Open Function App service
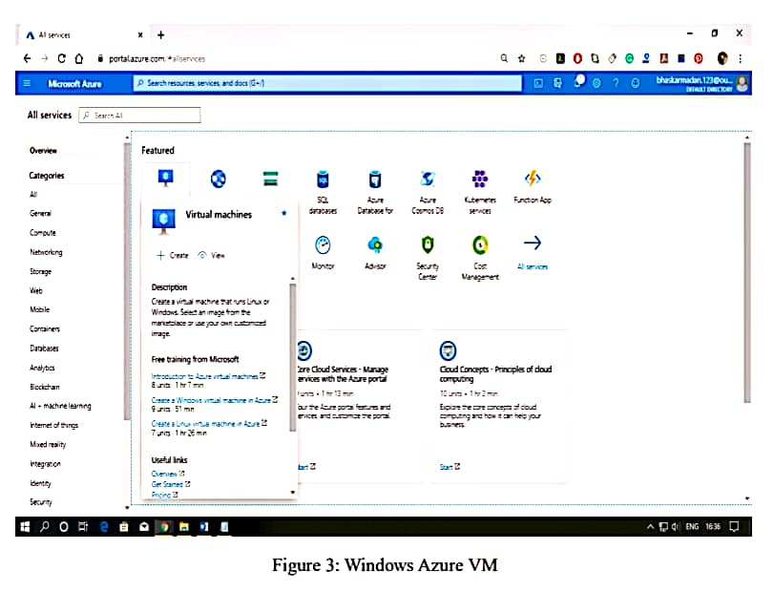The width and height of the screenshot is (774, 592). tap(533, 186)
